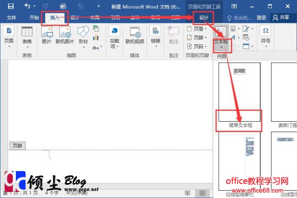Insert an online video via 联机视频
This screenshot has height=198, width=297.
point(135,35)
